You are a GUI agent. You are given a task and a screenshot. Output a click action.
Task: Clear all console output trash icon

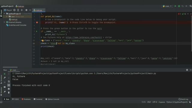tap(9, 93)
